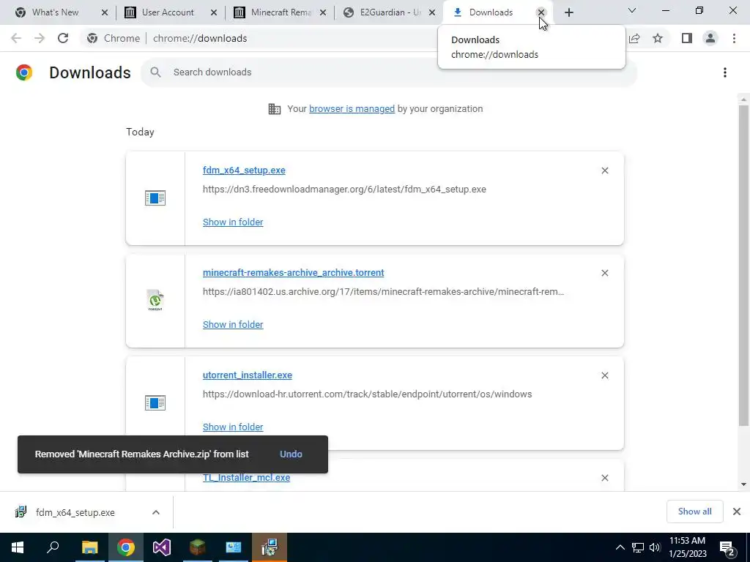Open the profile avatar icon
The width and height of the screenshot is (750, 562).
click(x=710, y=38)
